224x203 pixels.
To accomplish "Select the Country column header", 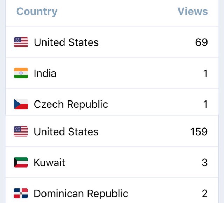I will 37,12.
